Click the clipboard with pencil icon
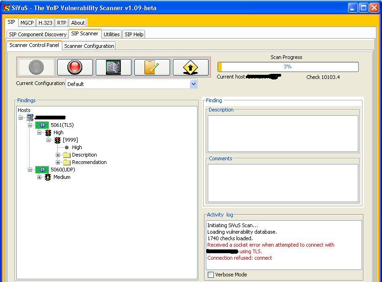The image size is (382, 282). pos(152,67)
